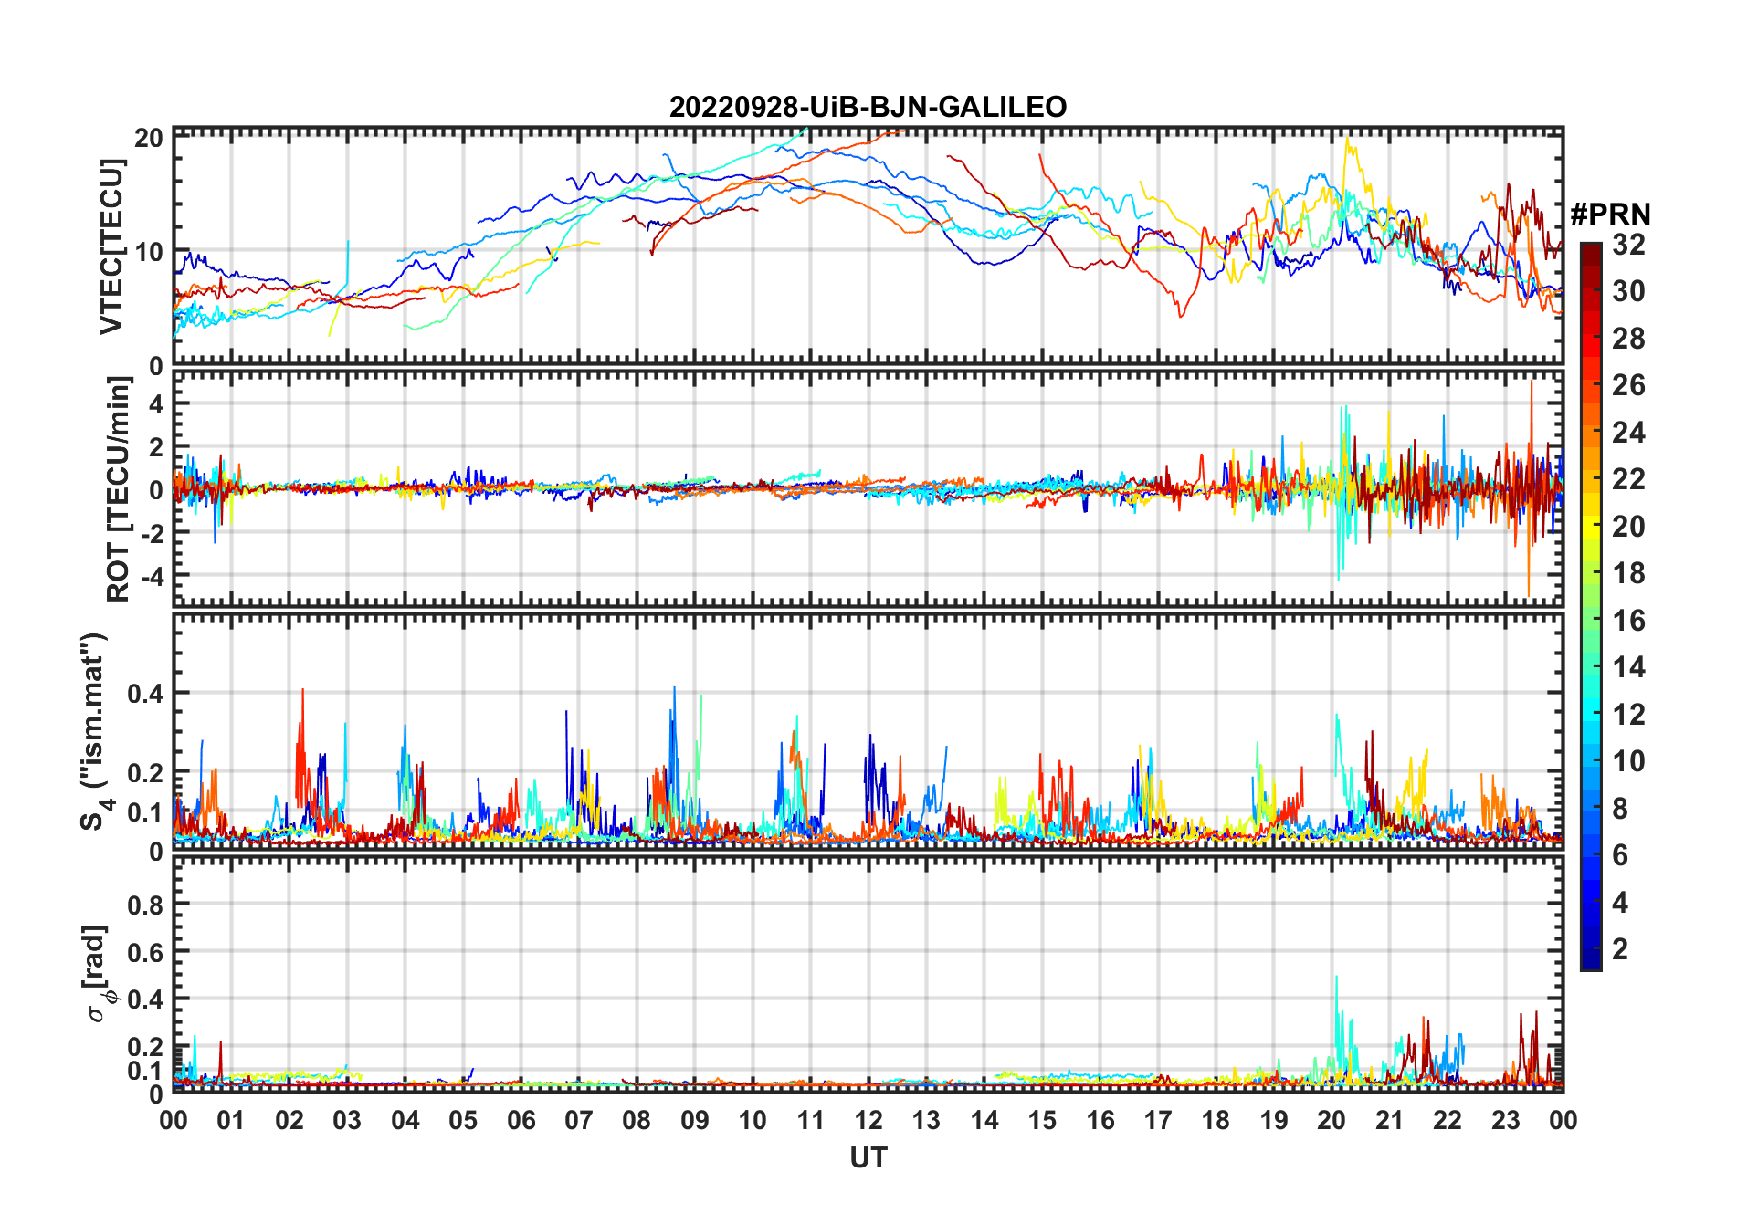Click colorbar tick label 32
This screenshot has width=1737, height=1214.
click(x=1627, y=245)
